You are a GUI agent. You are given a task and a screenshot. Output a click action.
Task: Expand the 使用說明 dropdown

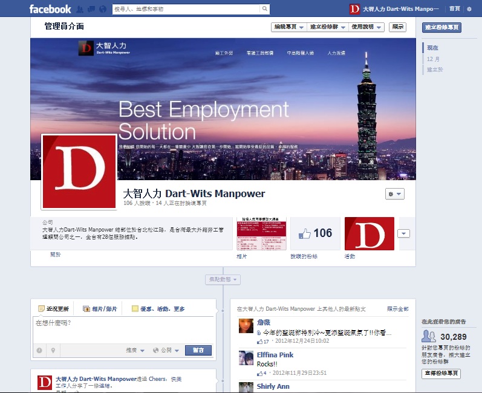[366, 27]
